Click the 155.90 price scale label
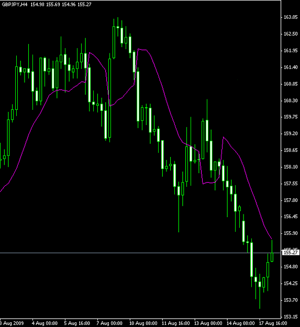Image resolution: width=300 pixels, height=327 pixels. [291, 233]
